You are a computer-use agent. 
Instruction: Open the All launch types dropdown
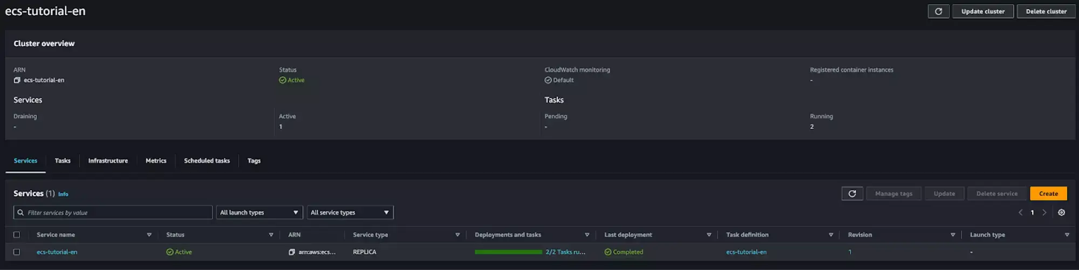pos(259,212)
